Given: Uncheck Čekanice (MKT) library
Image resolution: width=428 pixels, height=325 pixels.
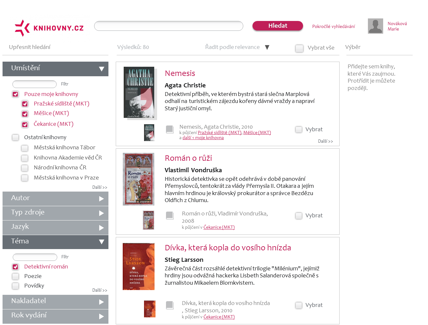Looking at the screenshot, I should tap(25, 125).
